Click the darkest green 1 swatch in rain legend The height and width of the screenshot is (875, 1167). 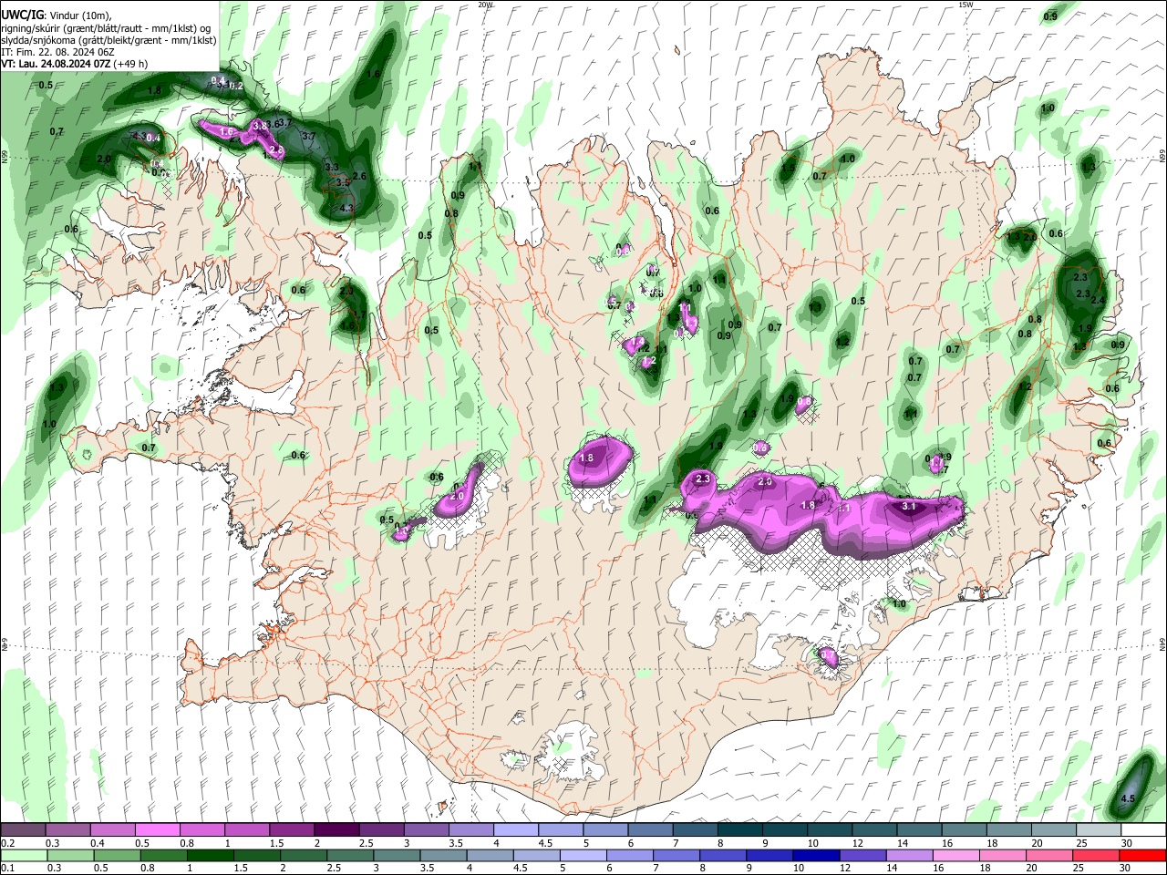tap(211, 855)
